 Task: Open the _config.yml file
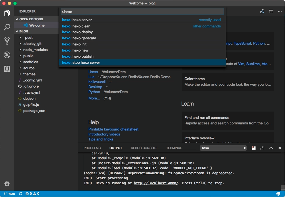click(33, 80)
